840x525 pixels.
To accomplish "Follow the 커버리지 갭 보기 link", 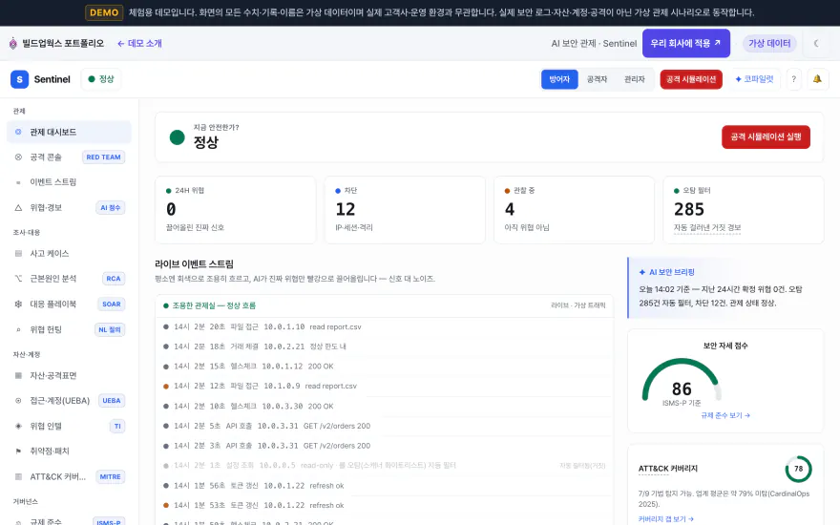I will click(x=666, y=518).
